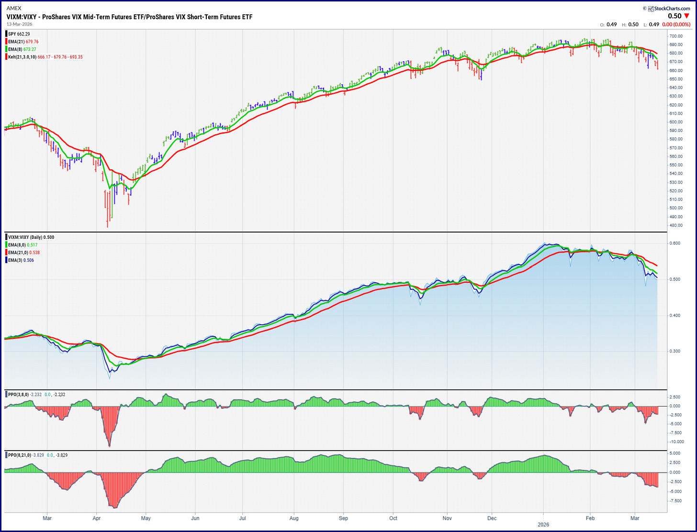The height and width of the screenshot is (532, 697).
Task: Click the red down-triangle beside 0.50
Action: [687, 16]
